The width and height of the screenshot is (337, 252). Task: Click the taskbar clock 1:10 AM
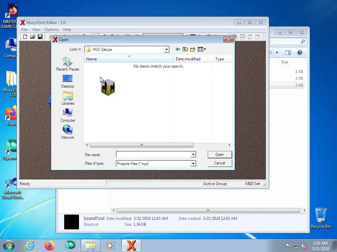(x=320, y=246)
